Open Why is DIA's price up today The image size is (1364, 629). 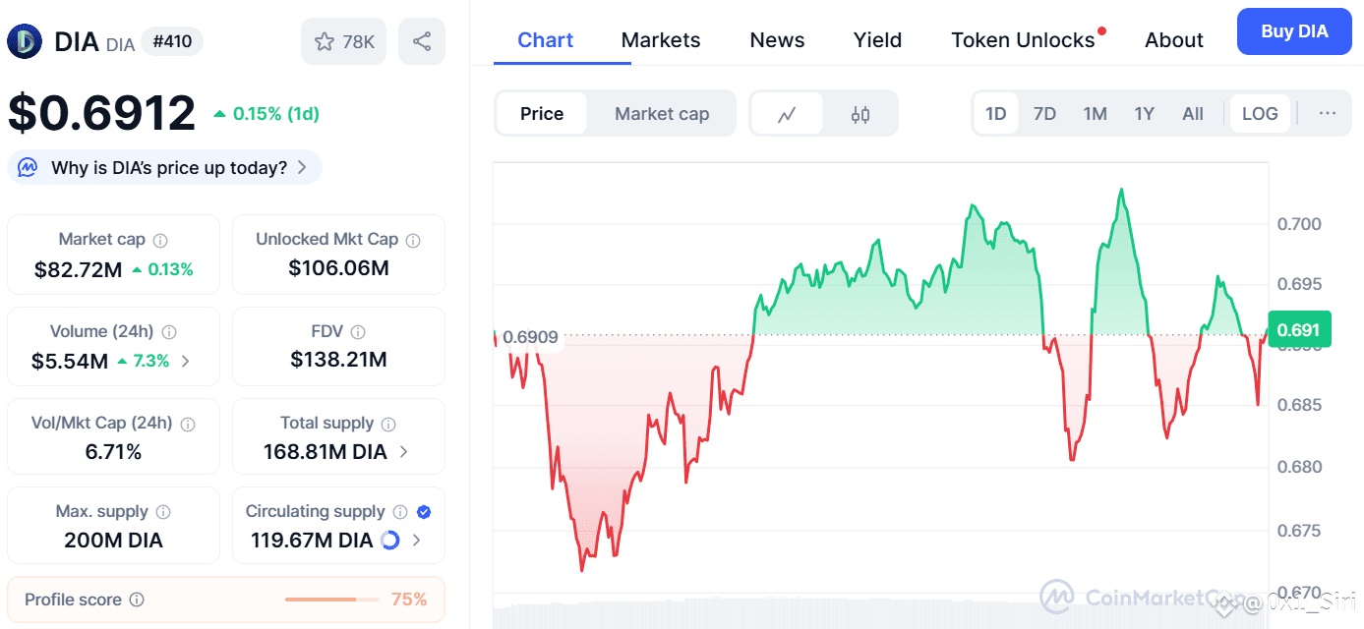165,167
